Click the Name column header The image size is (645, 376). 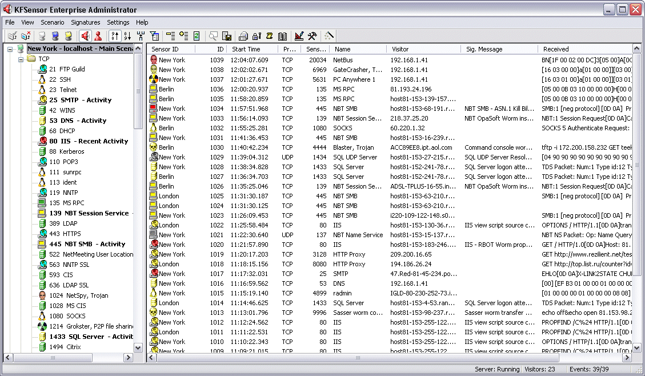click(358, 49)
